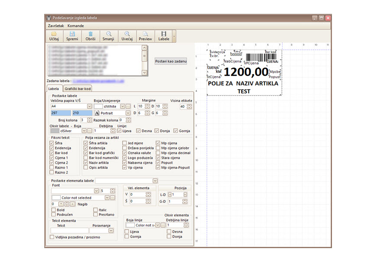Image resolution: width=377 pixels, height=255 pixels.
Task: Delete label using the Obriši trash icon
Action: pyautogui.click(x=91, y=34)
